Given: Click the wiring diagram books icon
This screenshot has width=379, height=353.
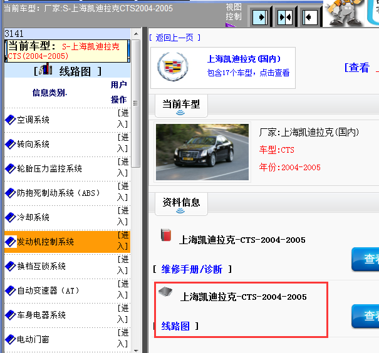Looking at the screenshot, I should (x=46, y=69).
